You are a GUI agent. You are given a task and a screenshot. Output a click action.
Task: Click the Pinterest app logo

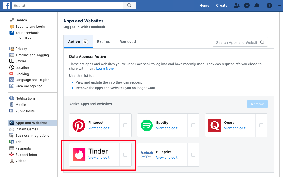coord(79,125)
